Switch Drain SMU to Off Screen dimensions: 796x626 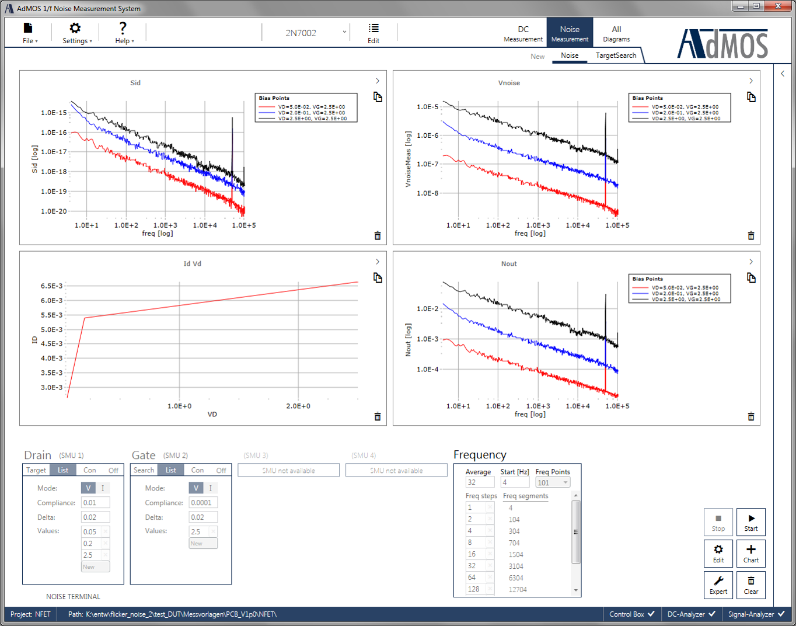coord(113,470)
